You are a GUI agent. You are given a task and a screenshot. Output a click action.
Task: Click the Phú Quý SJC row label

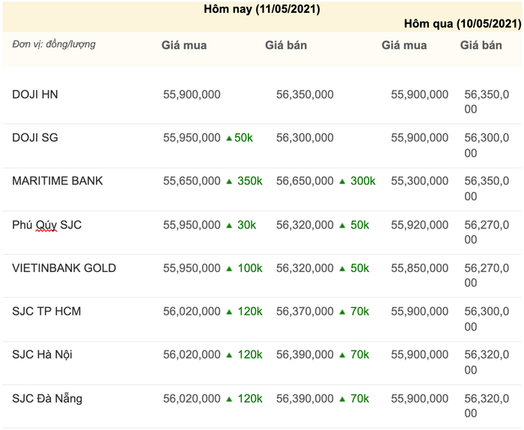coord(47,225)
